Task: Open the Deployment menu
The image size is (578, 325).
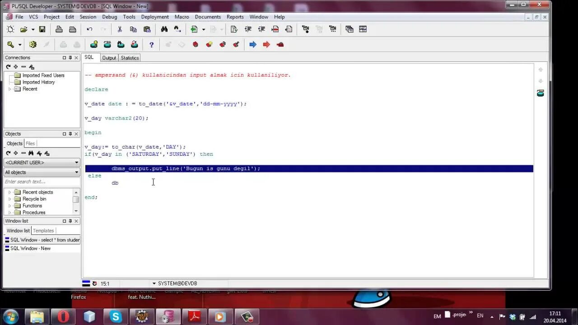Action: tap(155, 17)
